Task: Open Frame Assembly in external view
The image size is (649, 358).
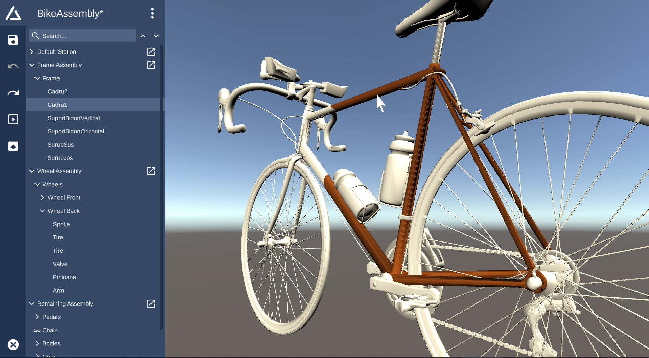Action: tap(151, 65)
